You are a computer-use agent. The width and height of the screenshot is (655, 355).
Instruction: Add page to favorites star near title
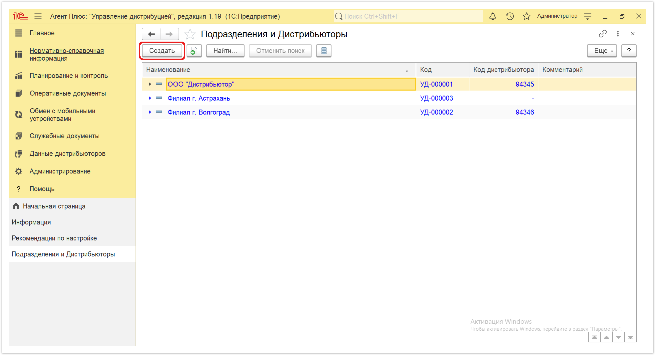coord(190,34)
